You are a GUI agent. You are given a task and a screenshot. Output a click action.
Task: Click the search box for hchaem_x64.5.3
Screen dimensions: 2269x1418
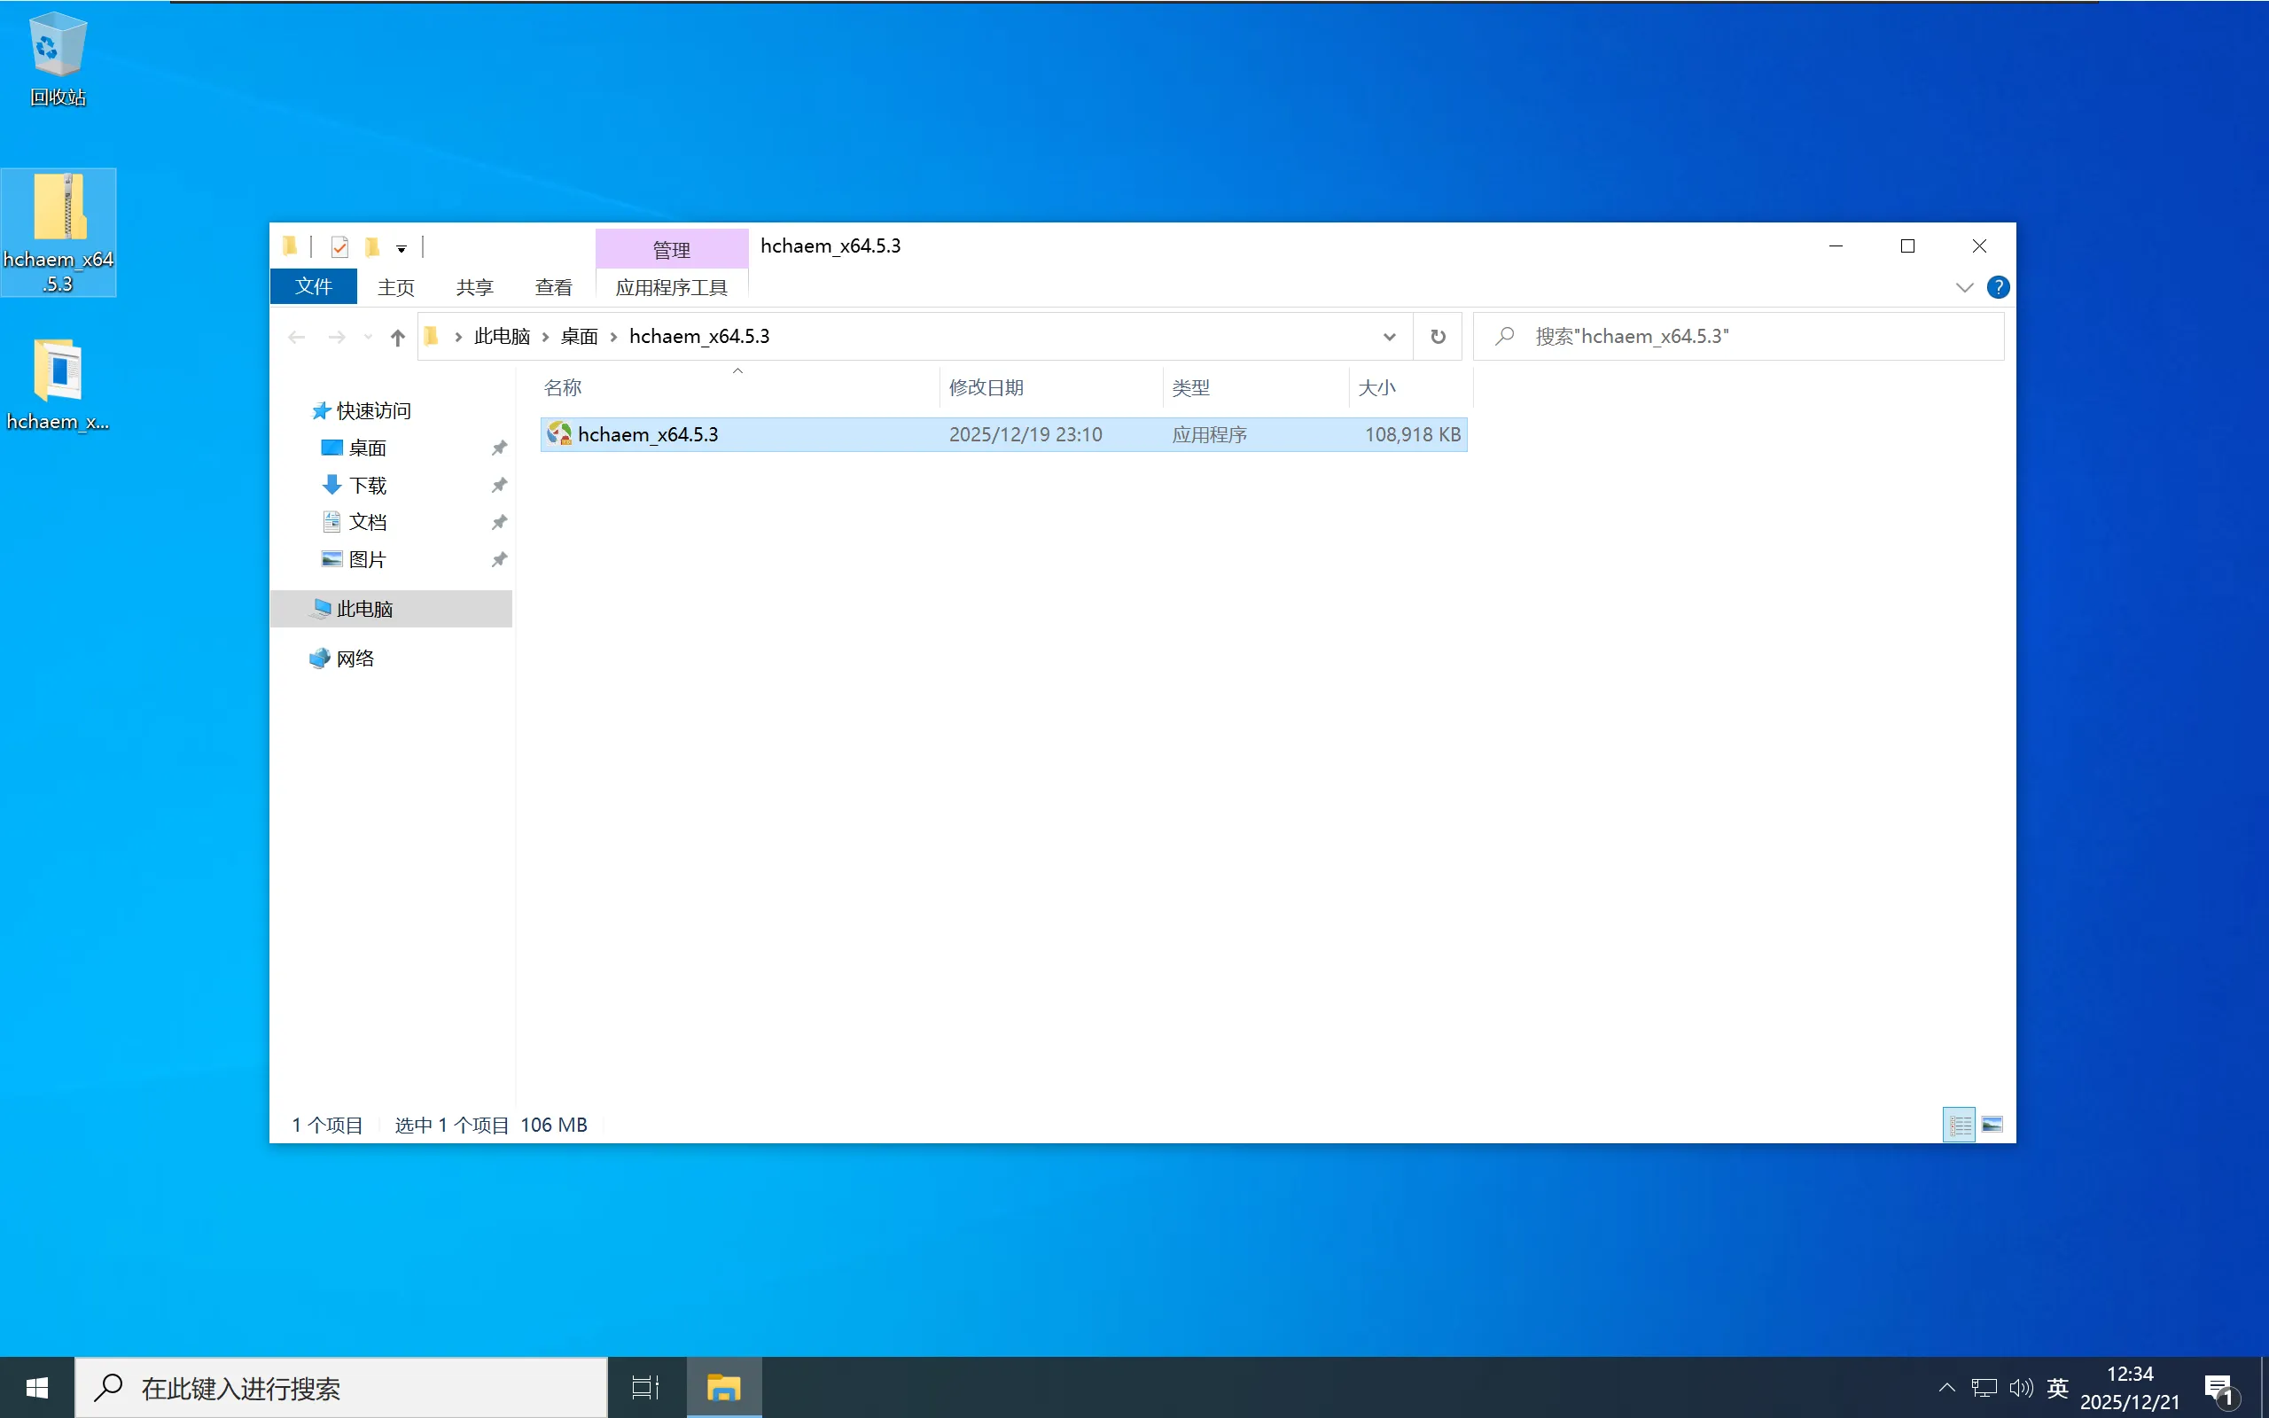(x=1753, y=337)
